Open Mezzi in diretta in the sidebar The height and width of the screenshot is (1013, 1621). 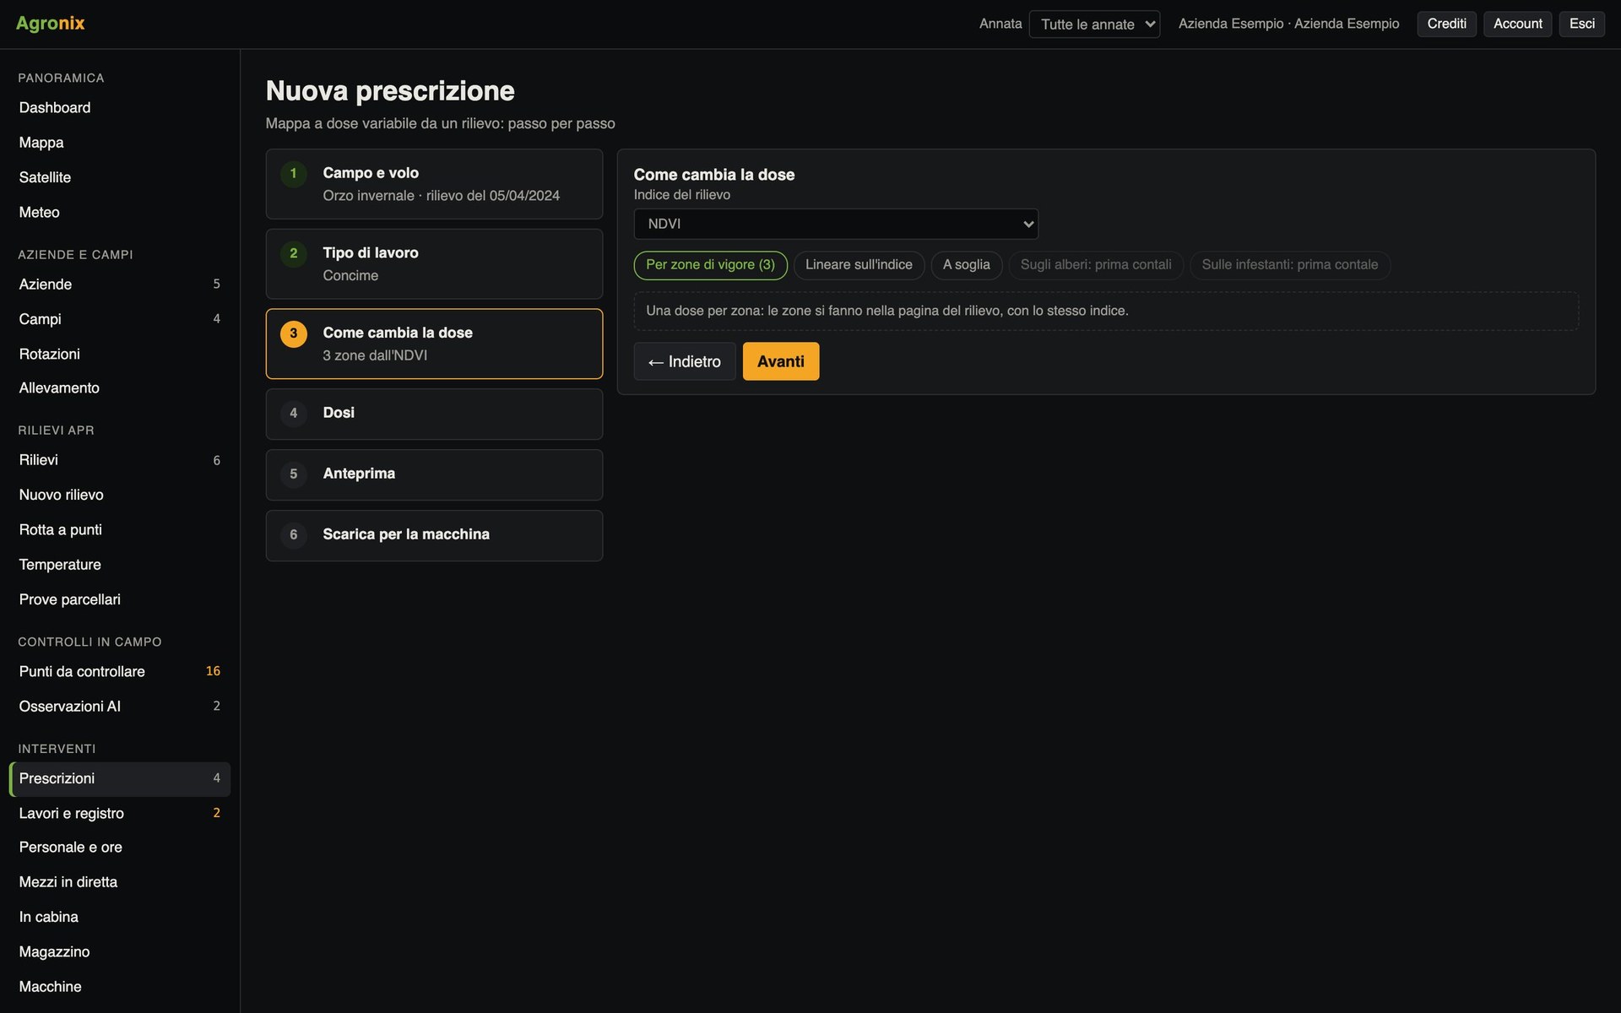pos(120,882)
